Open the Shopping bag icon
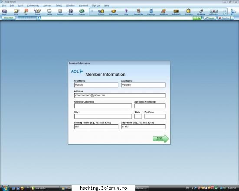The height and width of the screenshot is (191, 239). [x=189, y=12]
